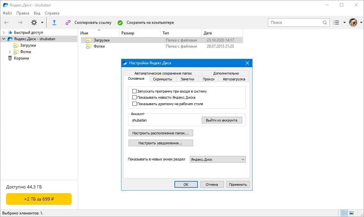Click the chain link icon
364x217 pixels.
(68, 23)
